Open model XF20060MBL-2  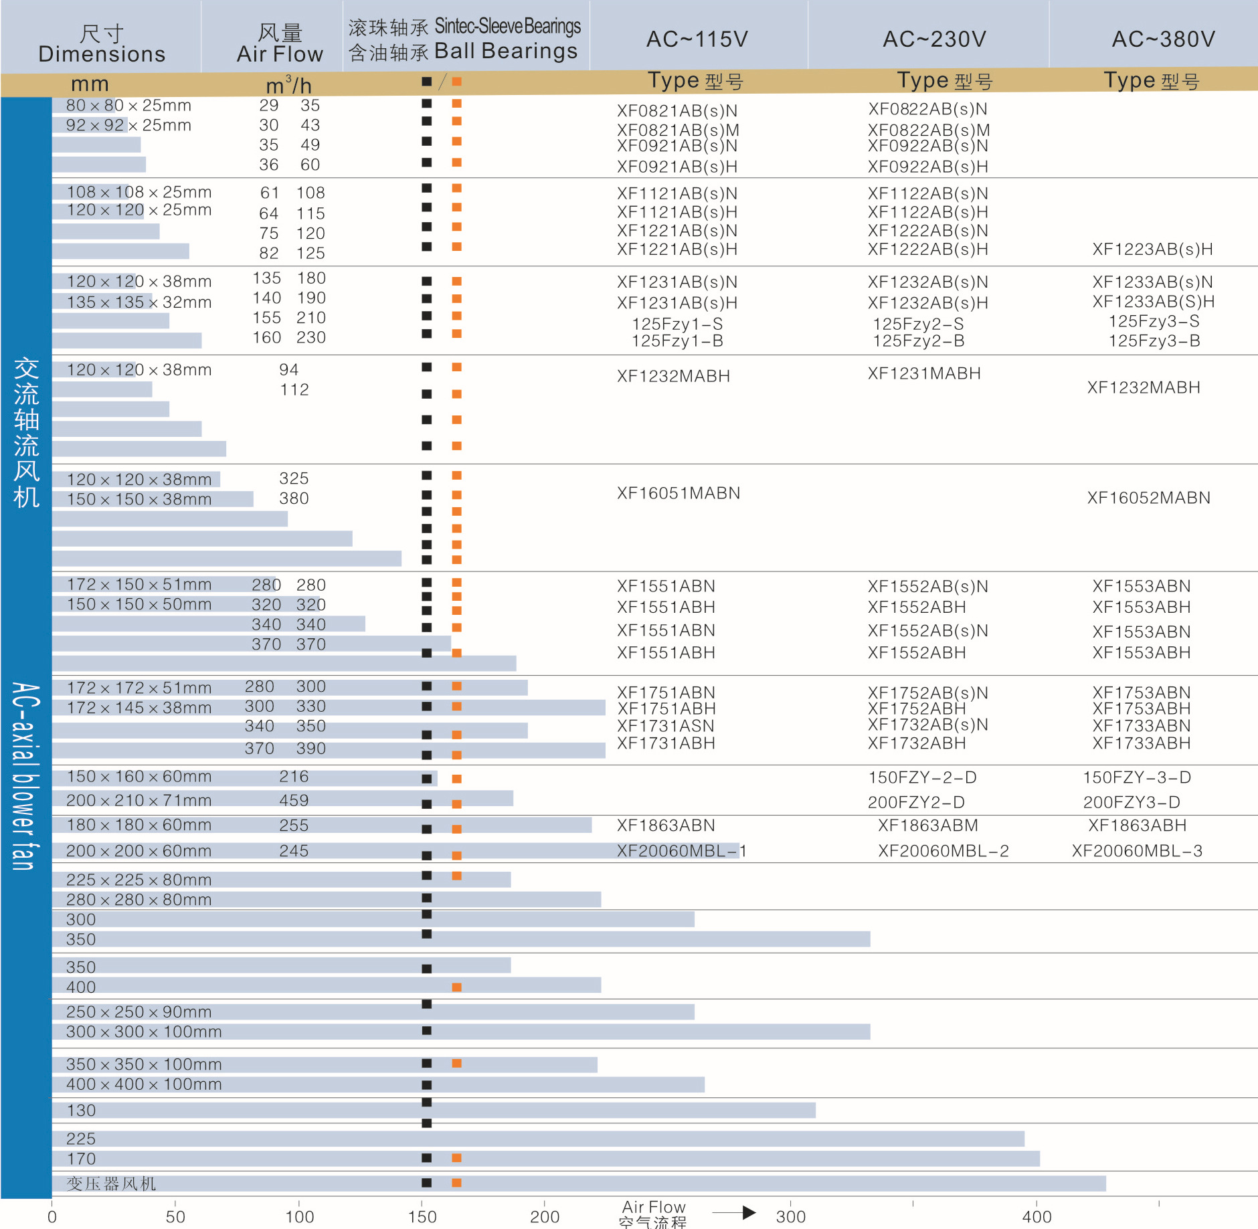[x=943, y=851]
